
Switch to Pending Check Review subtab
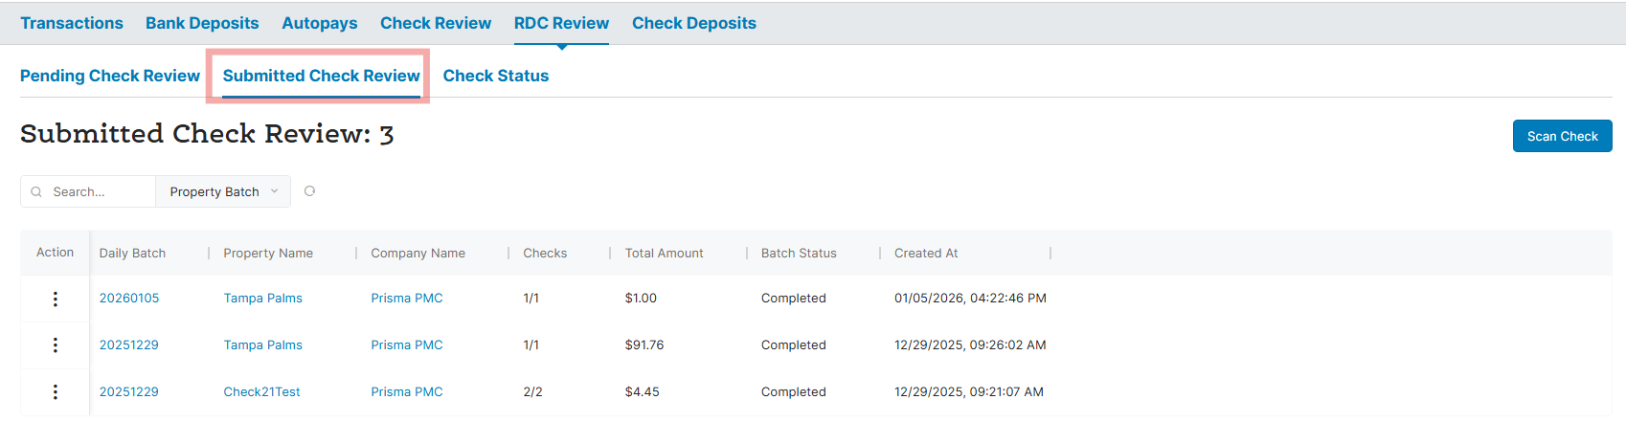click(110, 76)
